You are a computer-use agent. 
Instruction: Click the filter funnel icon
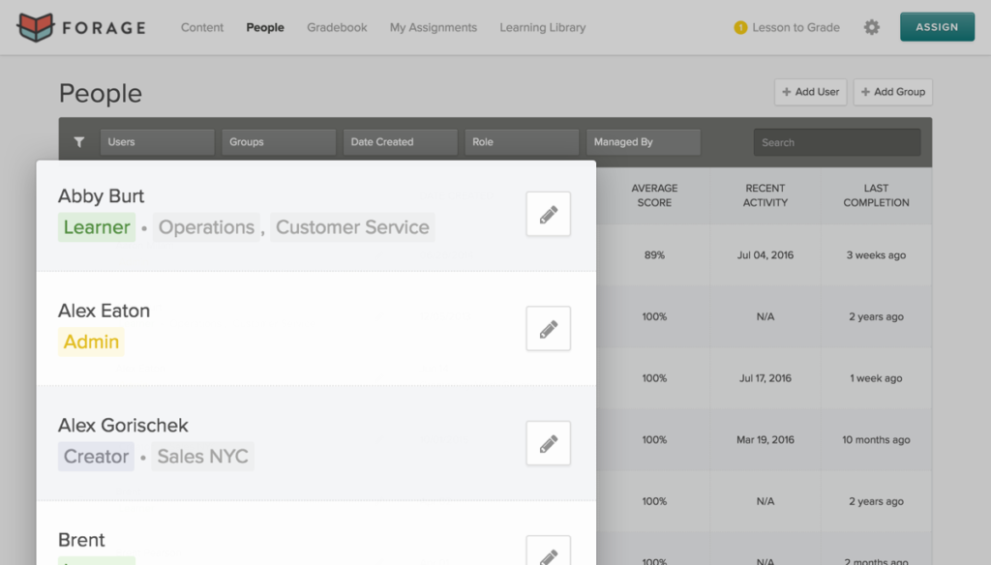coord(79,142)
